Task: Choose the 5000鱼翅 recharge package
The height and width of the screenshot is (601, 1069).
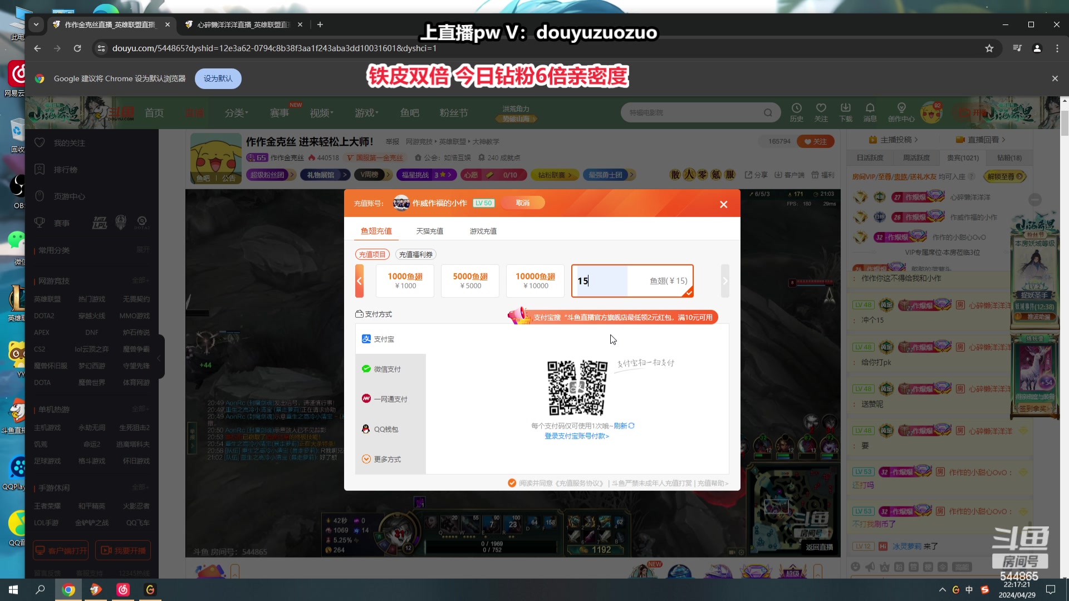Action: pos(470,281)
